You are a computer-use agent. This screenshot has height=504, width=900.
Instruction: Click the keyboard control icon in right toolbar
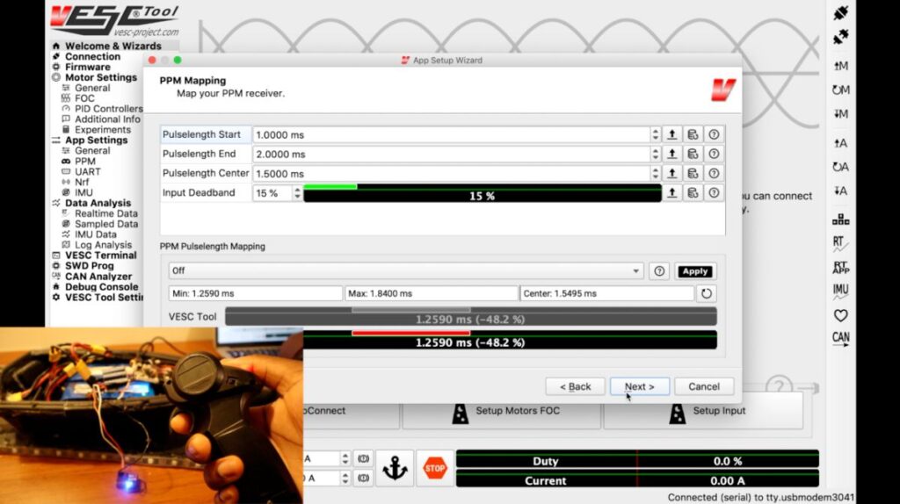[841, 220]
